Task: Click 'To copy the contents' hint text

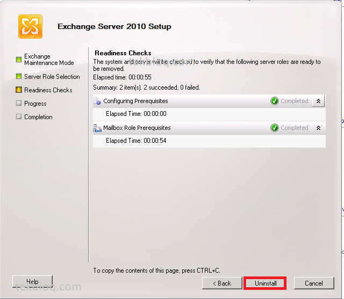Action: pos(156,271)
